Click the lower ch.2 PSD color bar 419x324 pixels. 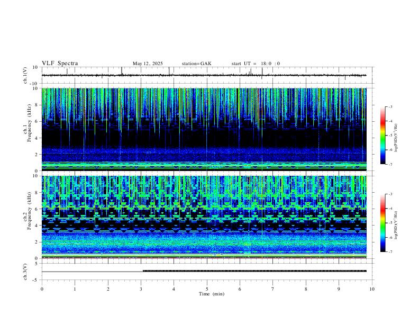382,223
